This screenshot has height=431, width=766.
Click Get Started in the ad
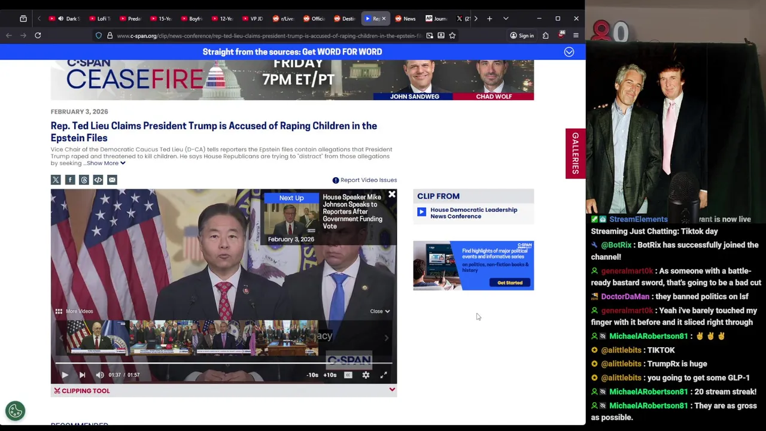[x=510, y=283]
